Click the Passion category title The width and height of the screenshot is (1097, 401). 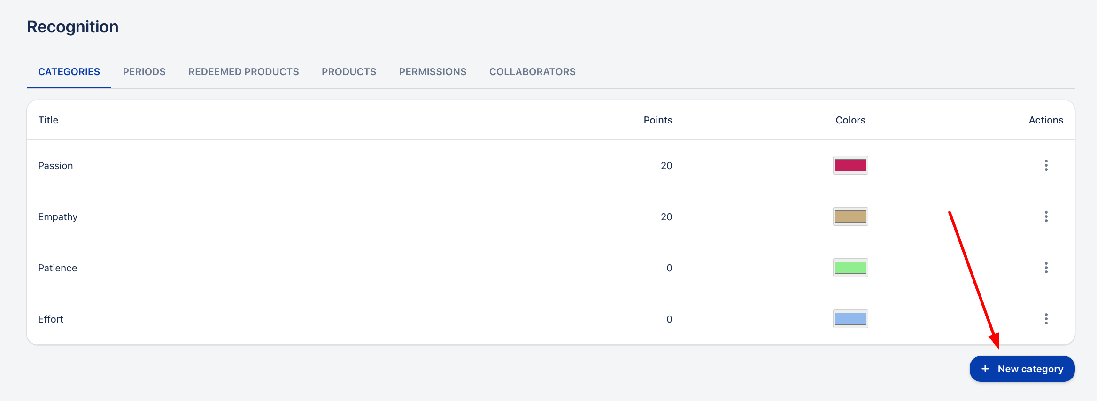(x=55, y=166)
